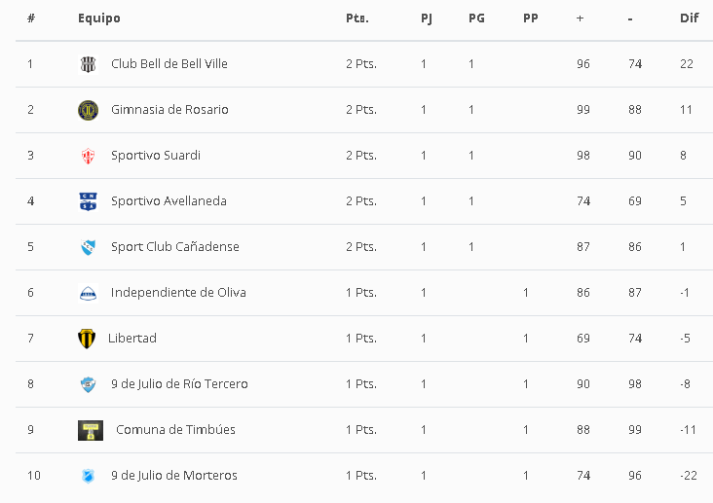This screenshot has width=713, height=503.
Task: Click the Libertad yellow-black shield icon
Action: pos(87,339)
